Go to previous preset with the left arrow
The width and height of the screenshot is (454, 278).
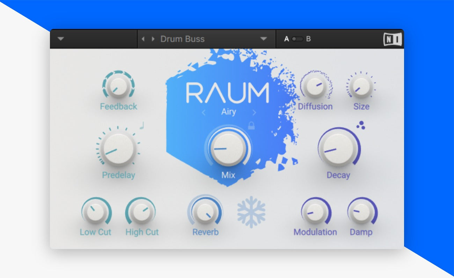click(x=143, y=39)
